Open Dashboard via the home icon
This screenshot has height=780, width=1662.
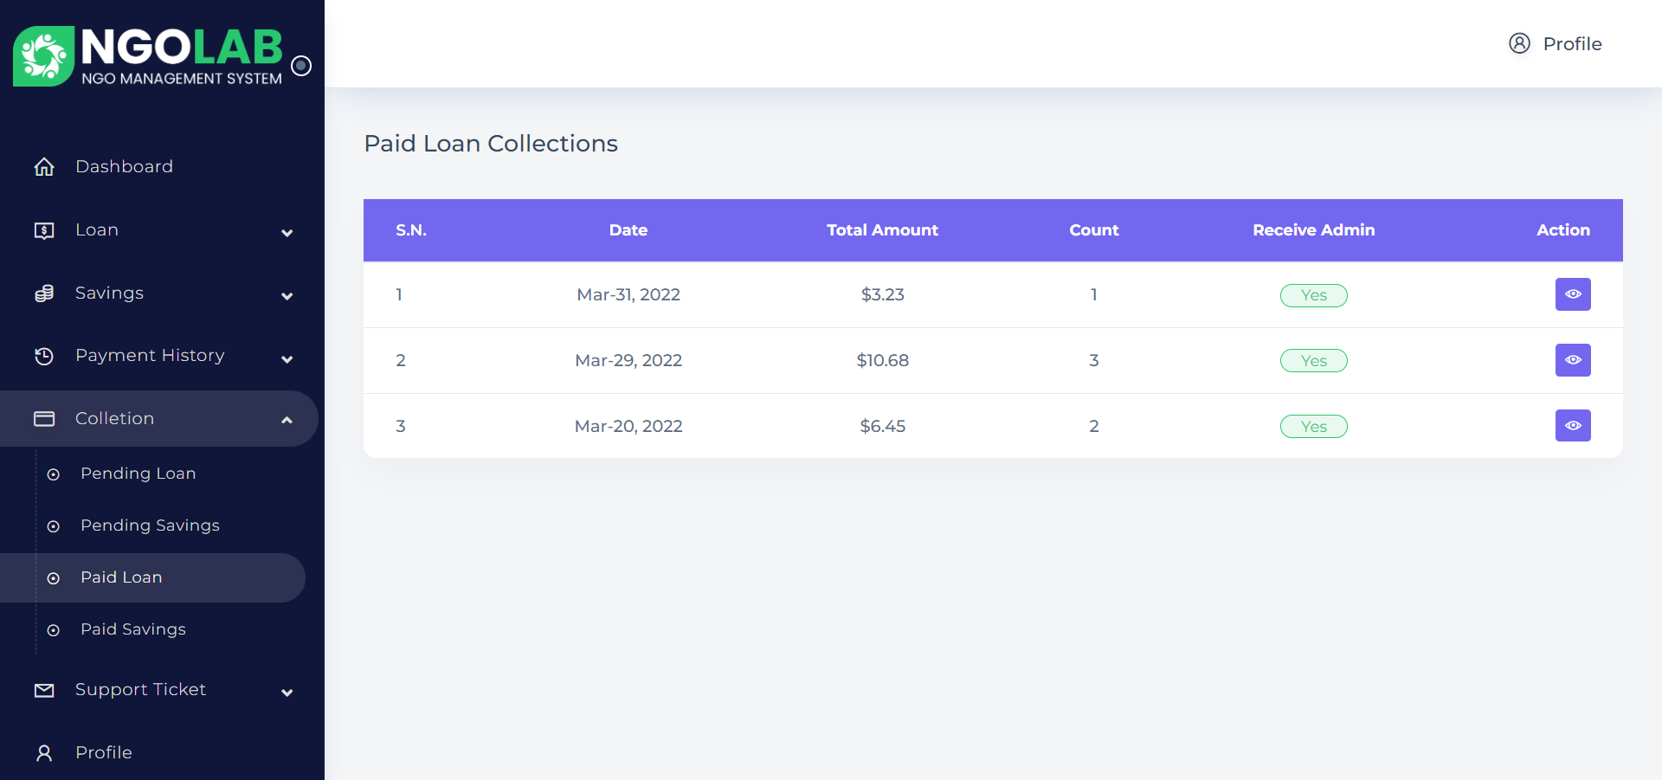point(44,167)
